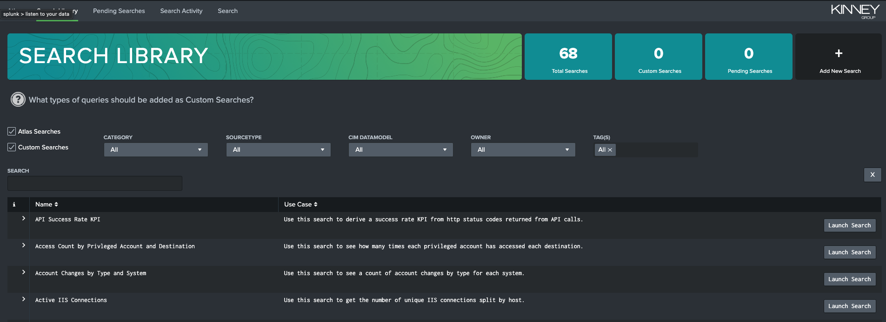This screenshot has height=322, width=886.
Task: Click the SEARCH LIBRARY banner title
Action: tap(114, 56)
